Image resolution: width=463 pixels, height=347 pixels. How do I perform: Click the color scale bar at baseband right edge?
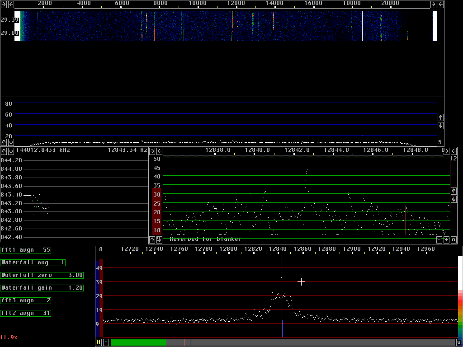(x=460, y=296)
